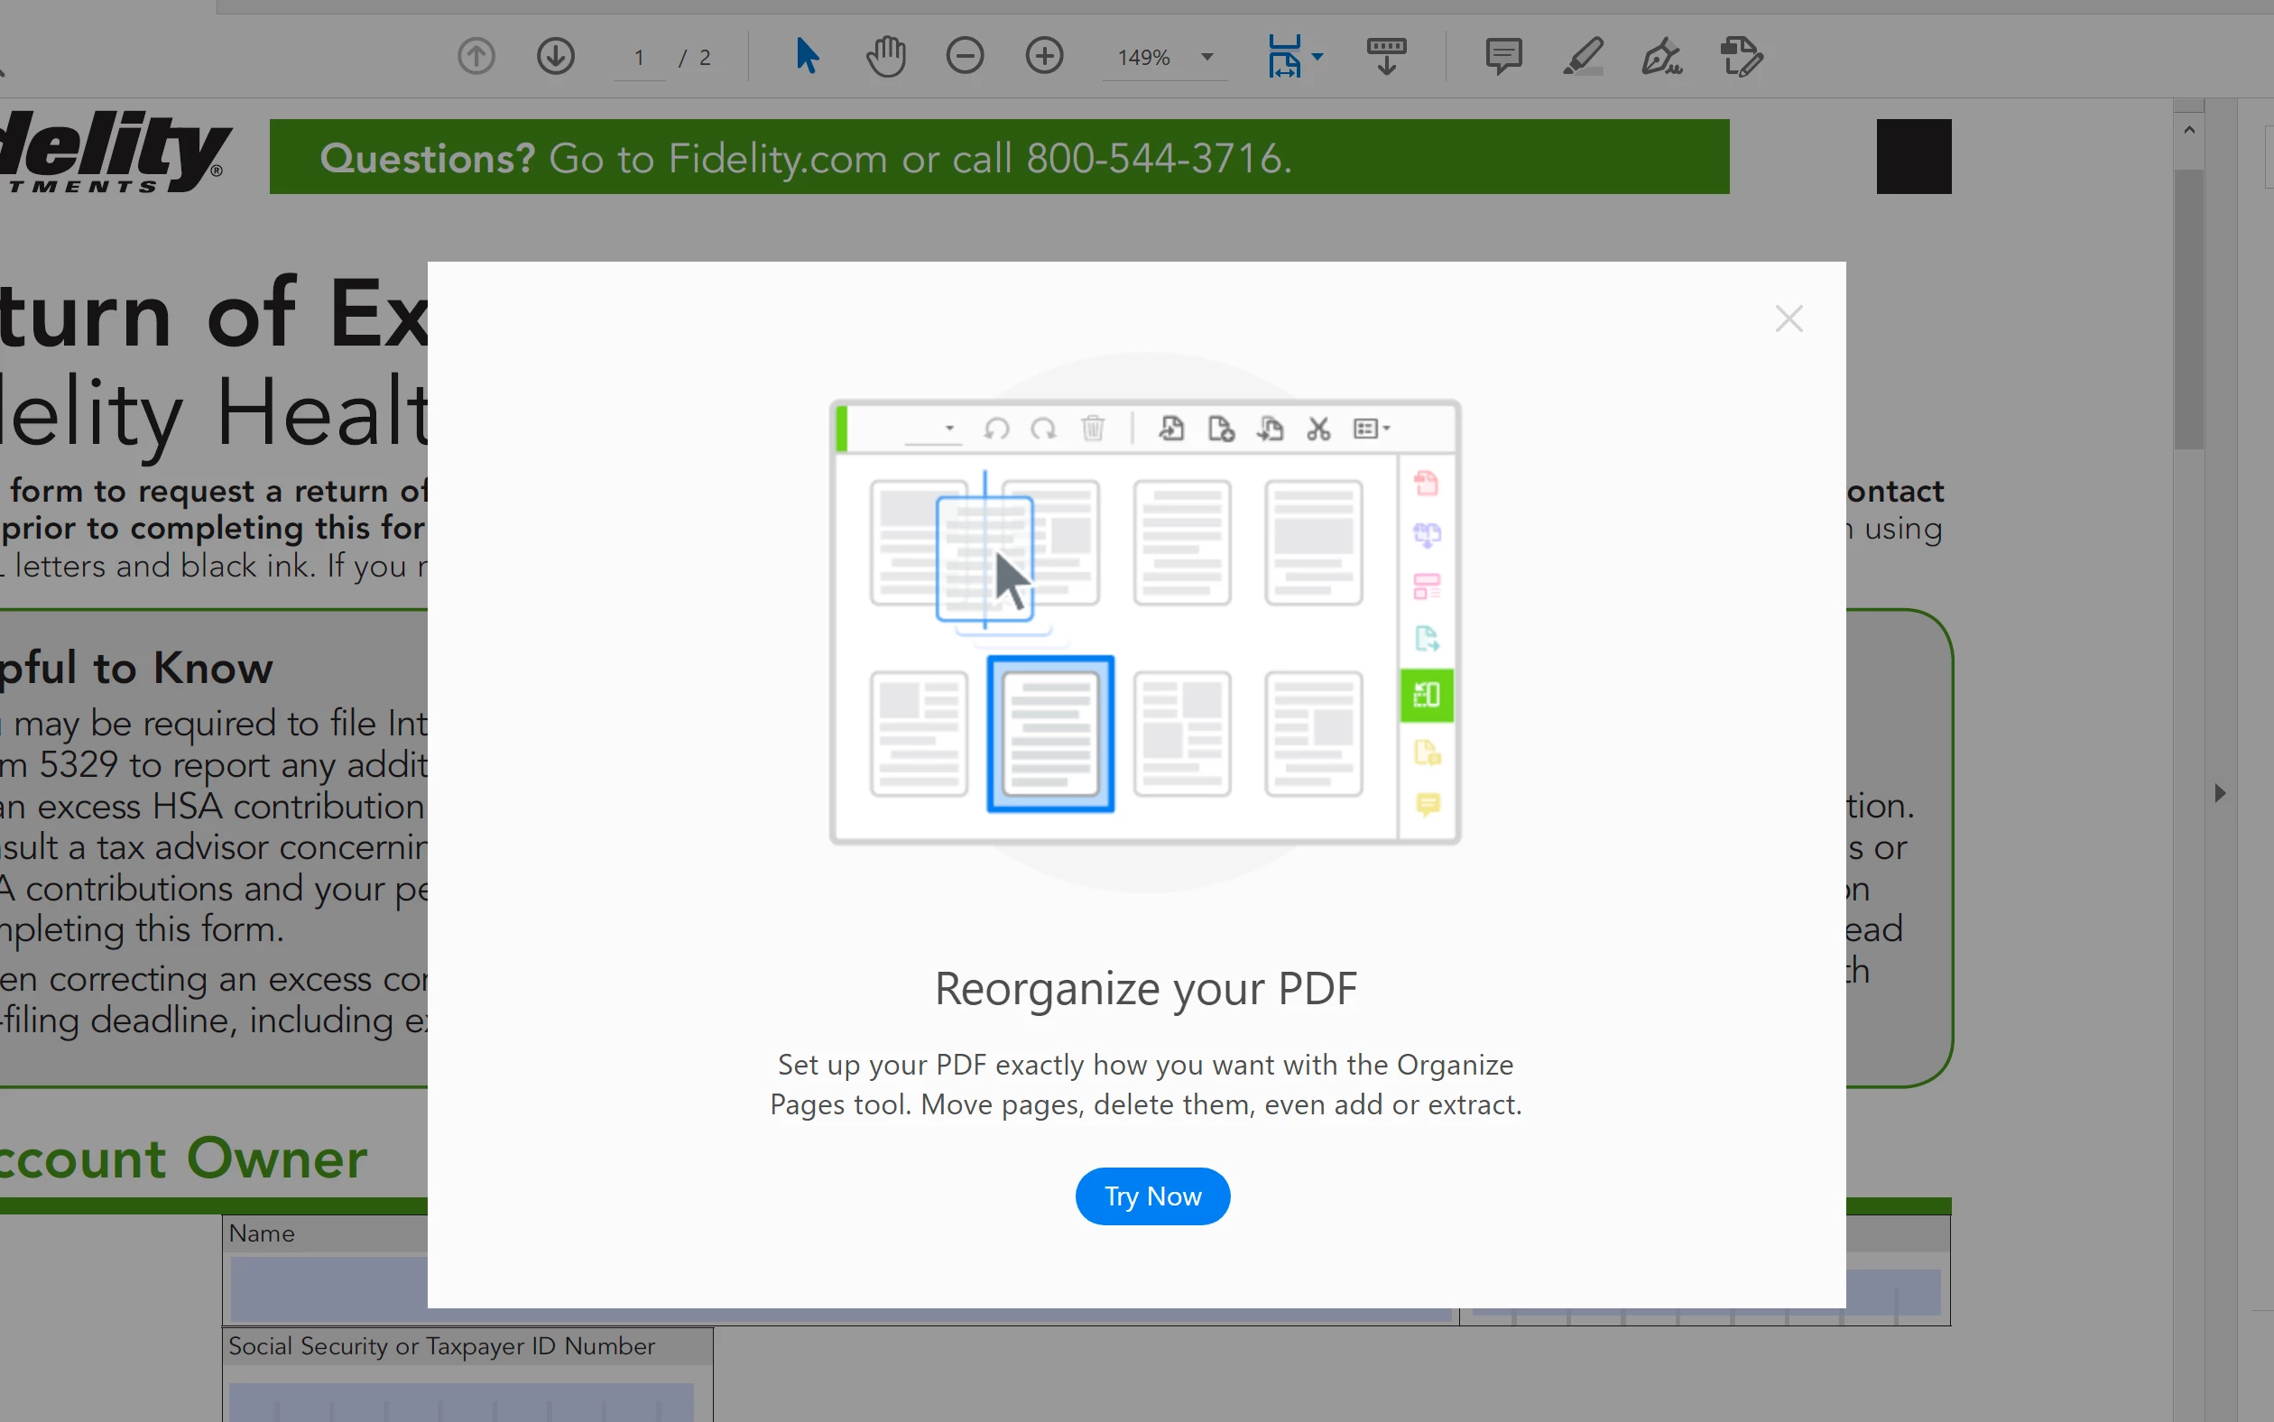Click Social Security number input field
This screenshot has height=1422, width=2274.
pos(461,1401)
